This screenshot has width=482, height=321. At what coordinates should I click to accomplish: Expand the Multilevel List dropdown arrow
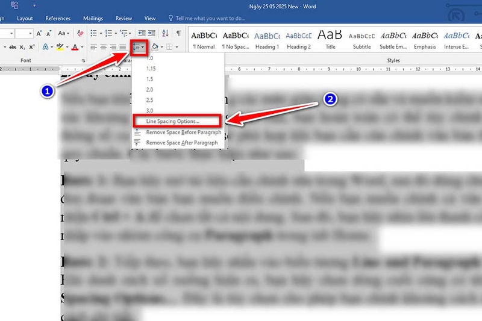pyautogui.click(x=130, y=33)
